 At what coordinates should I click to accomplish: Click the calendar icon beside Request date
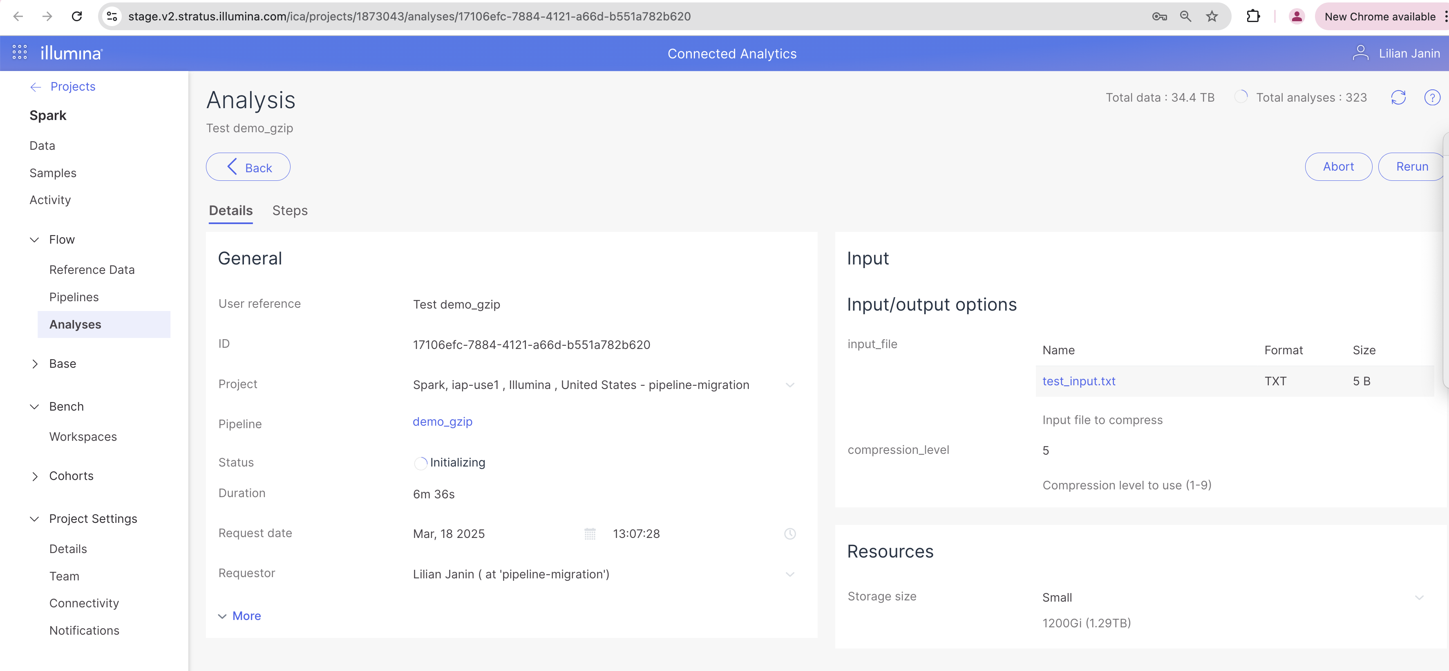click(590, 534)
